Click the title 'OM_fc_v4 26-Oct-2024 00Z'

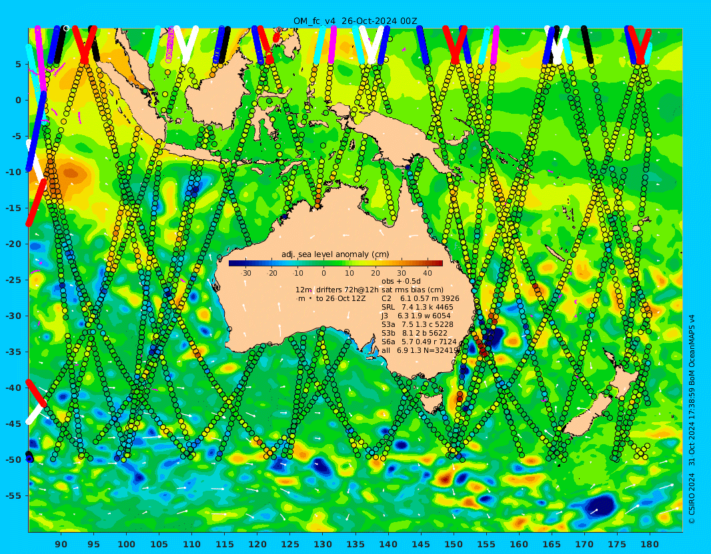pyautogui.click(x=355, y=21)
